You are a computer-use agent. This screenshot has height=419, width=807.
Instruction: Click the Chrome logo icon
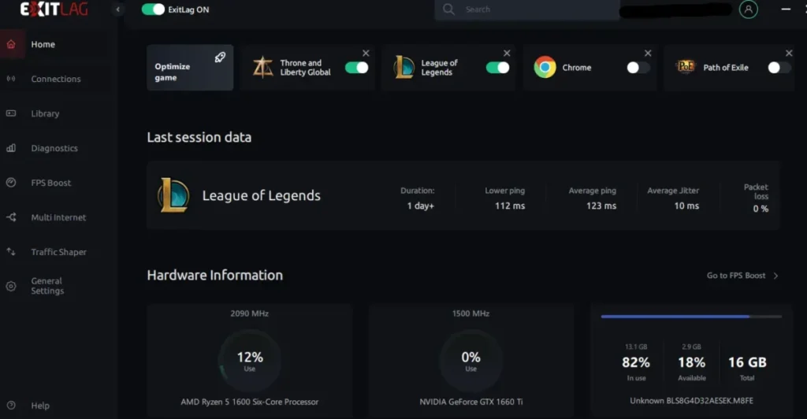click(545, 68)
